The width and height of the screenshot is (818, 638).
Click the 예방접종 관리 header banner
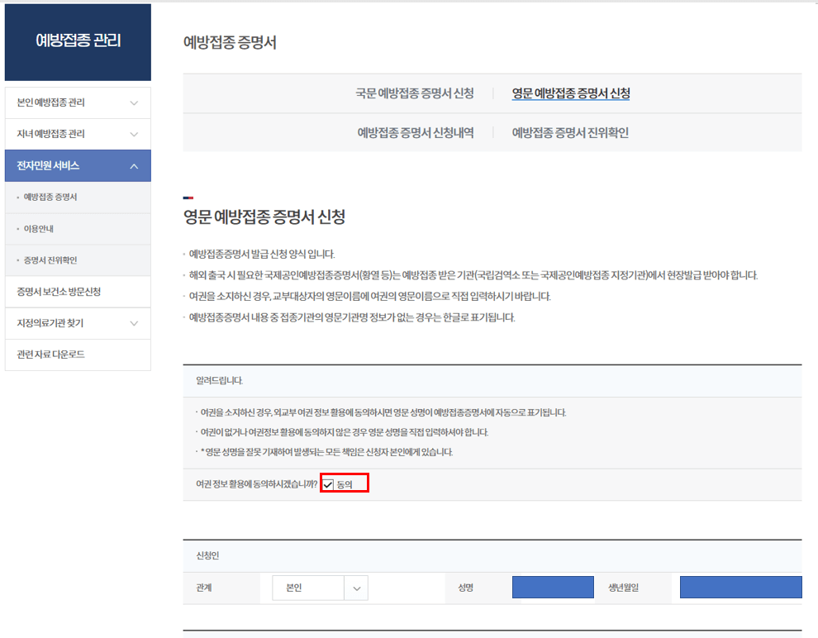click(78, 40)
